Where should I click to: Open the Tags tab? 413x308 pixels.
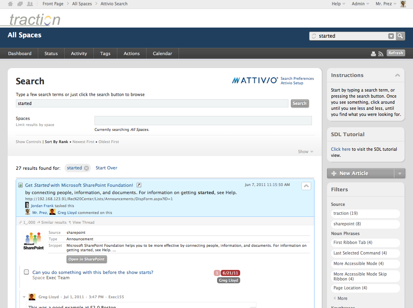[105, 53]
